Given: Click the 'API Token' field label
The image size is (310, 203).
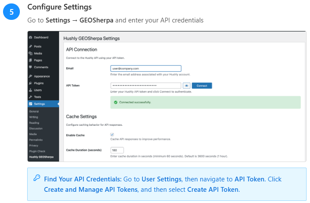Looking at the screenshot, I should [x=73, y=86].
